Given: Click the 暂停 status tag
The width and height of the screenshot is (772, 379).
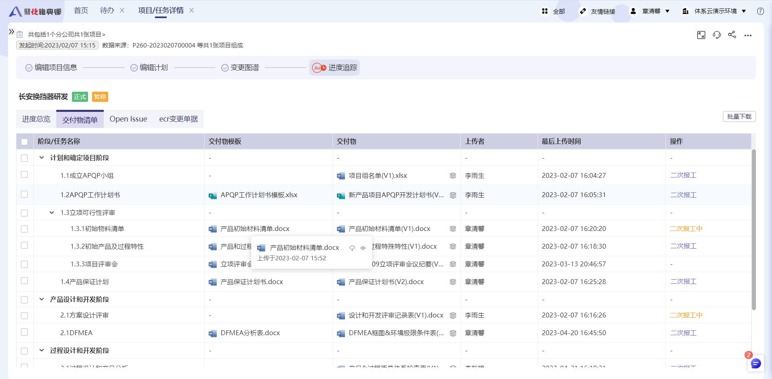Looking at the screenshot, I should [100, 97].
